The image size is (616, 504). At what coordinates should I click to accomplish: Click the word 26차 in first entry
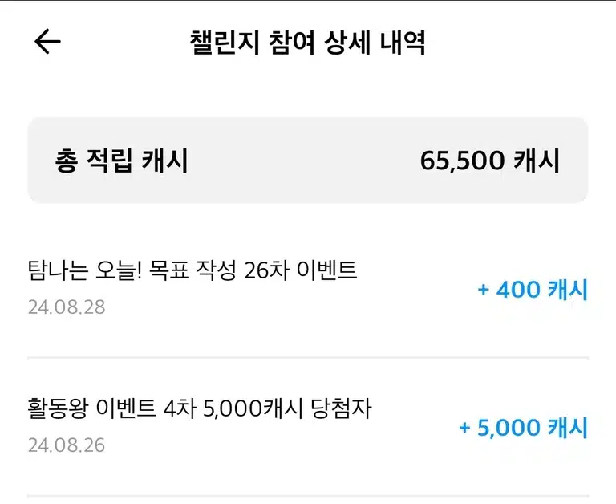pos(267,270)
